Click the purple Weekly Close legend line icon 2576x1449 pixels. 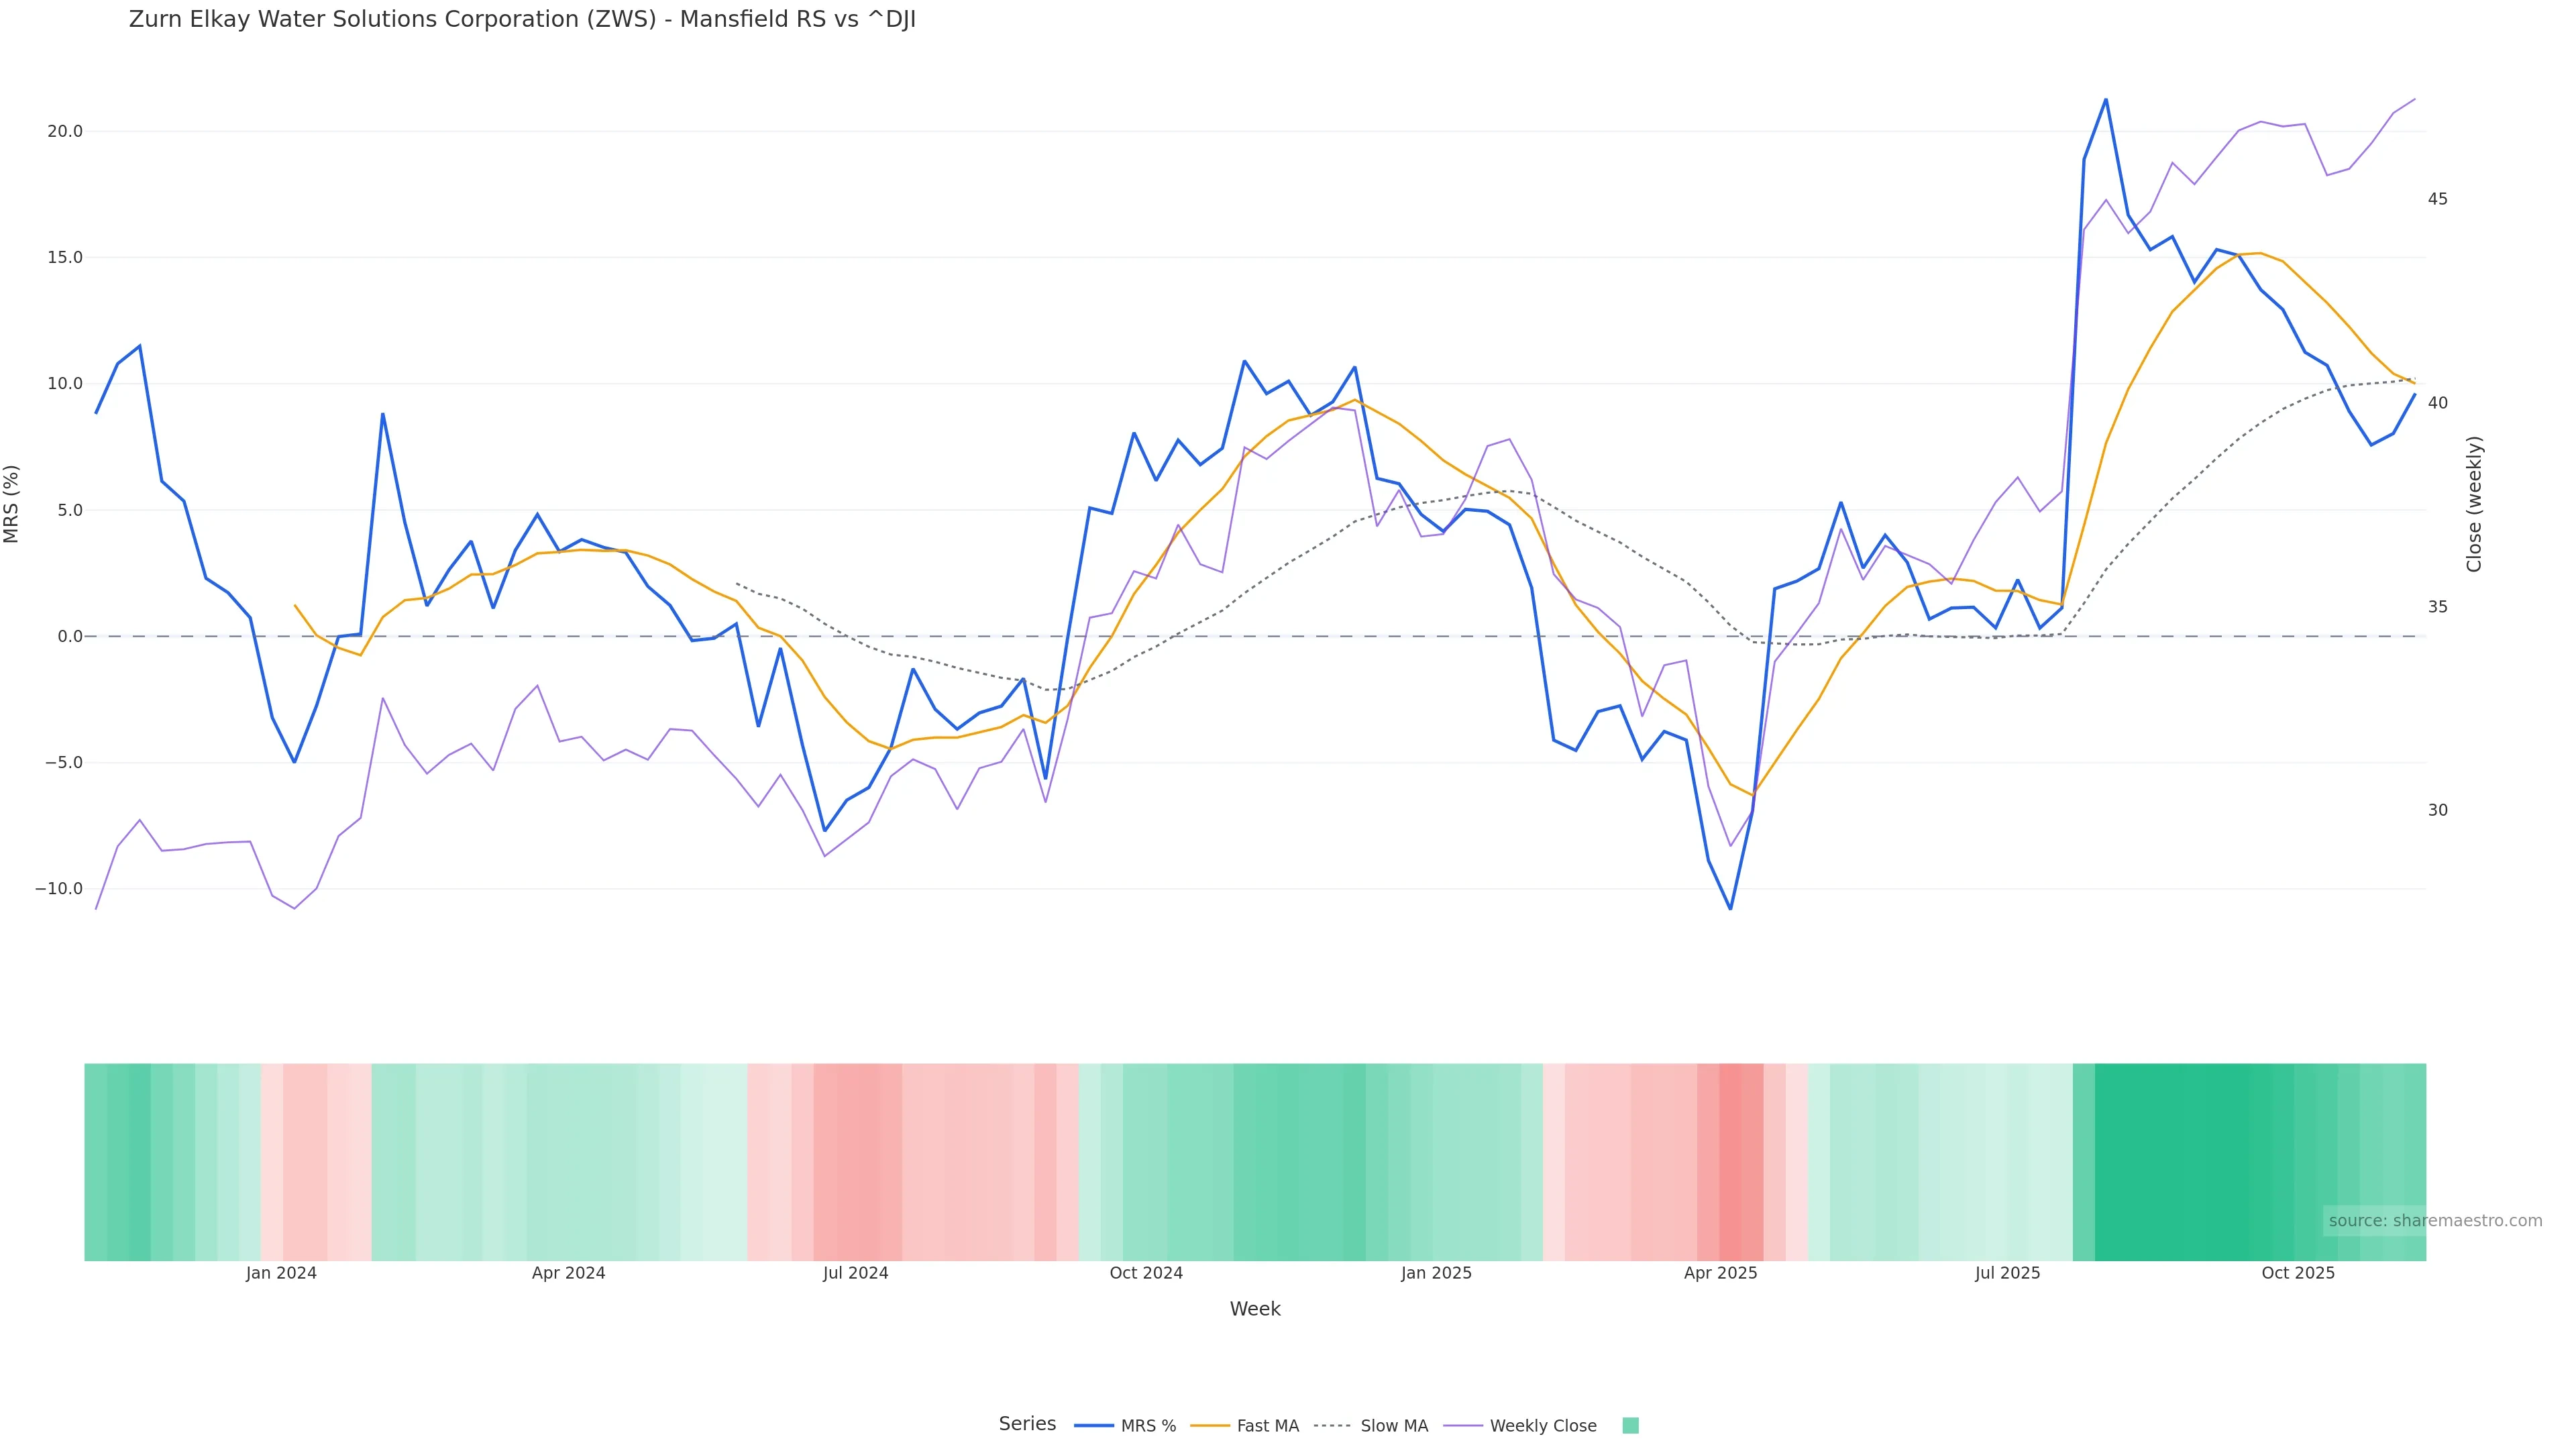point(1463,1426)
